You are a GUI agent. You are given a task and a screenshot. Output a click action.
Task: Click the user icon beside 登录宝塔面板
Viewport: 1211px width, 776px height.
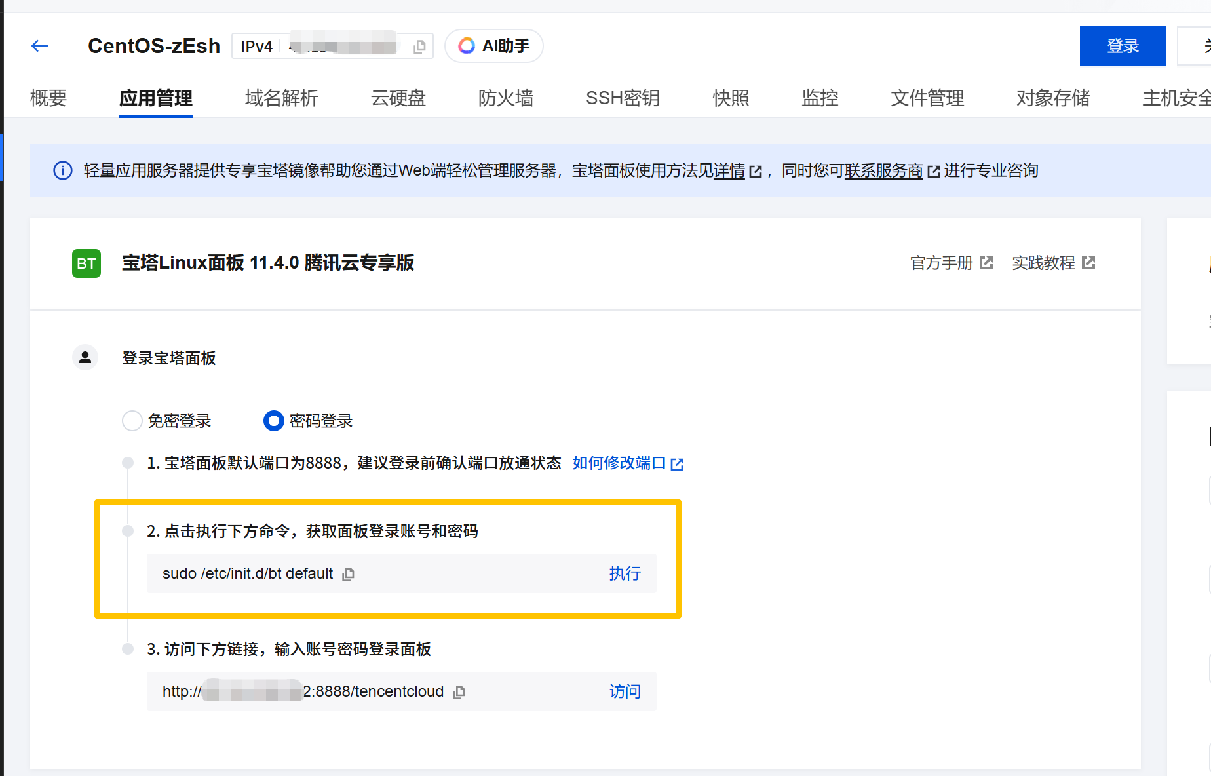click(85, 358)
